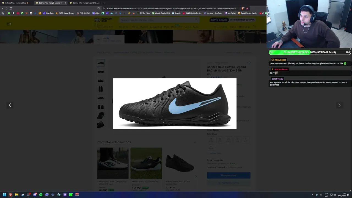The width and height of the screenshot is (352, 198).
Task: Click the enlarged black Nike boot image
Action: [175, 104]
